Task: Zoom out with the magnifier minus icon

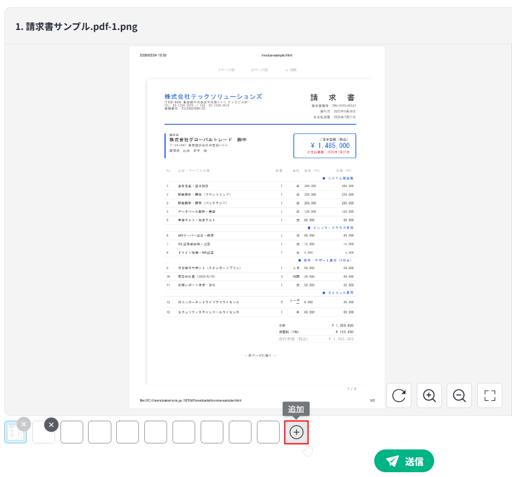Action: 459,396
